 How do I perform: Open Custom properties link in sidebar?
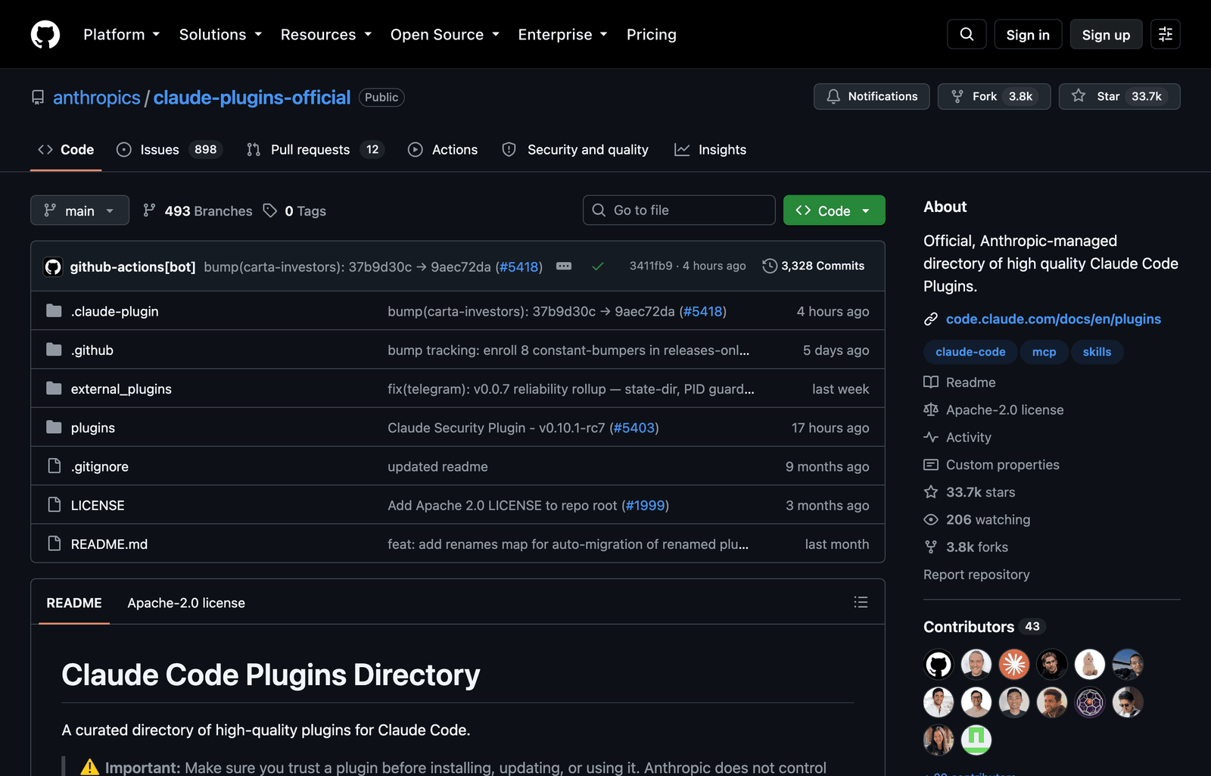(x=992, y=465)
